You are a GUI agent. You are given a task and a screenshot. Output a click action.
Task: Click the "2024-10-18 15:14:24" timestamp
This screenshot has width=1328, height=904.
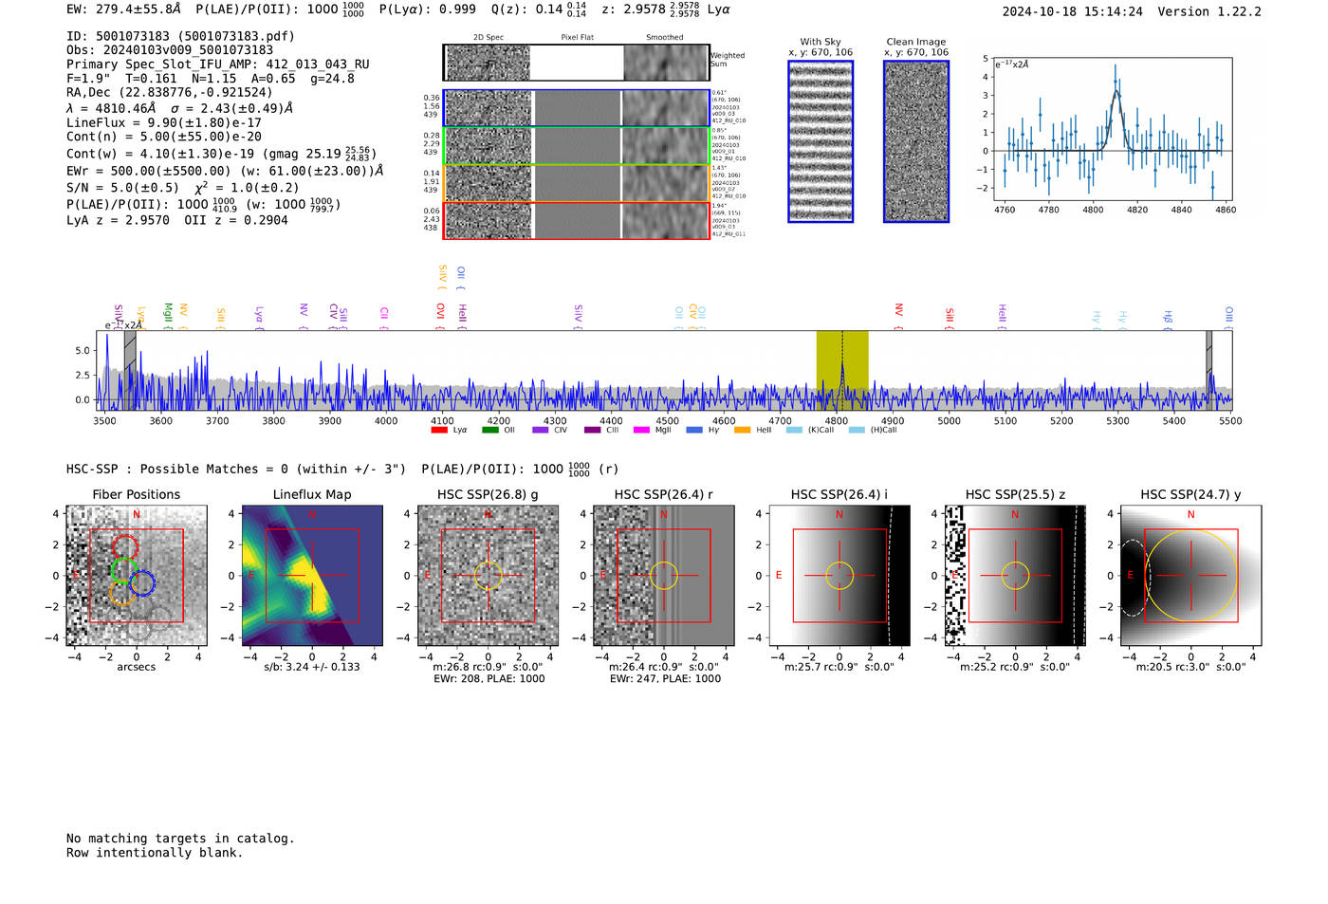(1073, 11)
